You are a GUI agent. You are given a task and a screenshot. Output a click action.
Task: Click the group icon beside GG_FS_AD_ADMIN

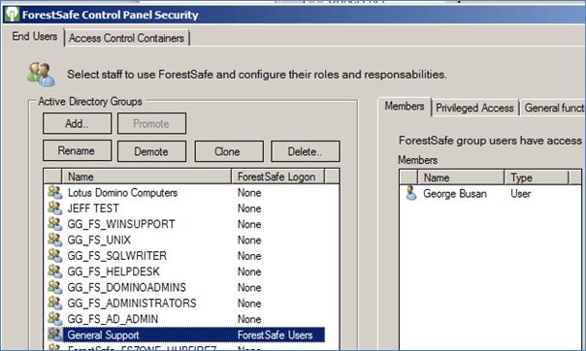click(x=54, y=319)
